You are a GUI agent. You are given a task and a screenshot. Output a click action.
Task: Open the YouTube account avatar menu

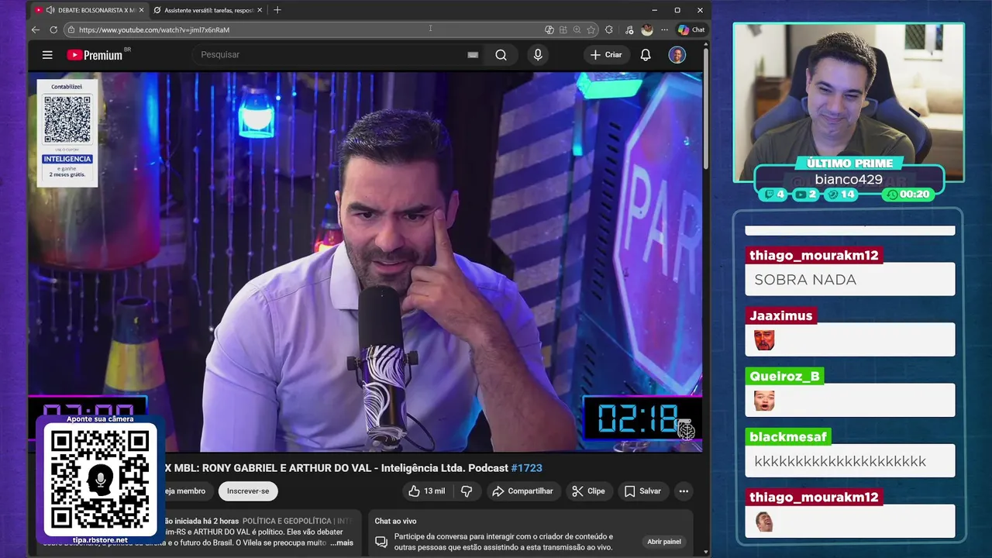point(677,55)
